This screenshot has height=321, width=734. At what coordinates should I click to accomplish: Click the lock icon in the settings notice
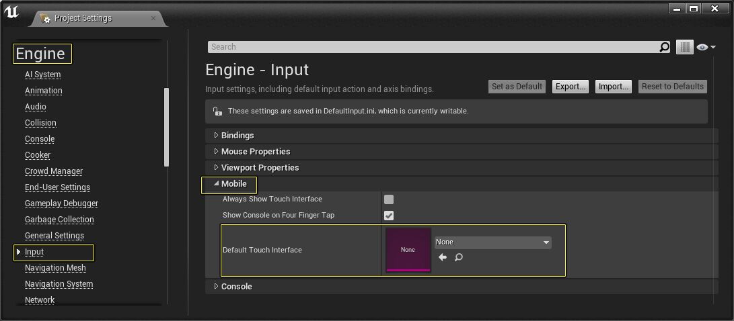[x=217, y=111]
